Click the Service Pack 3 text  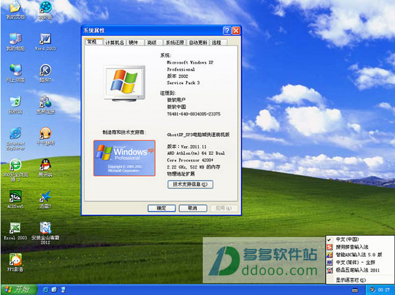[x=183, y=82]
